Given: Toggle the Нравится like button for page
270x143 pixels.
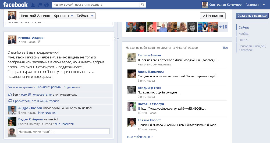Looking at the screenshot, I should (x=212, y=16).
